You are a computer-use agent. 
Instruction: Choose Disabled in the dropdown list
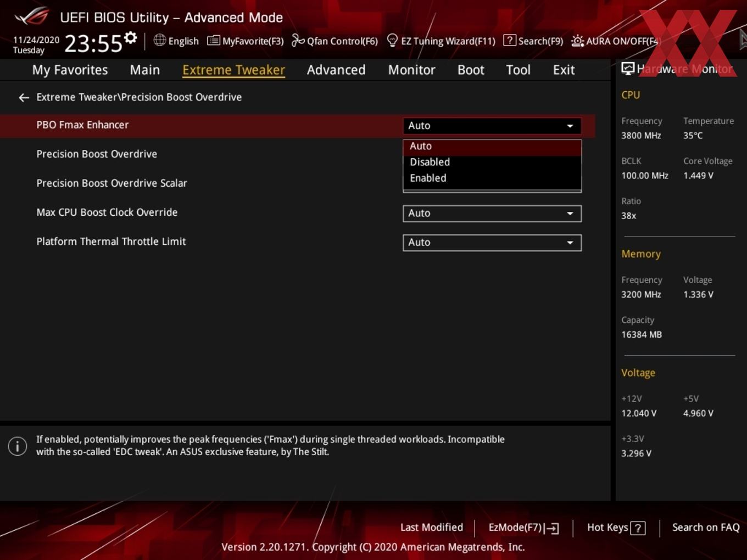click(492, 162)
